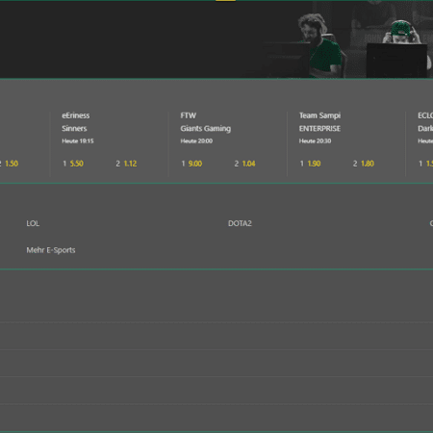This screenshot has height=433, width=433.
Task: Open the e-sports players banner image
Action: tap(216, 39)
